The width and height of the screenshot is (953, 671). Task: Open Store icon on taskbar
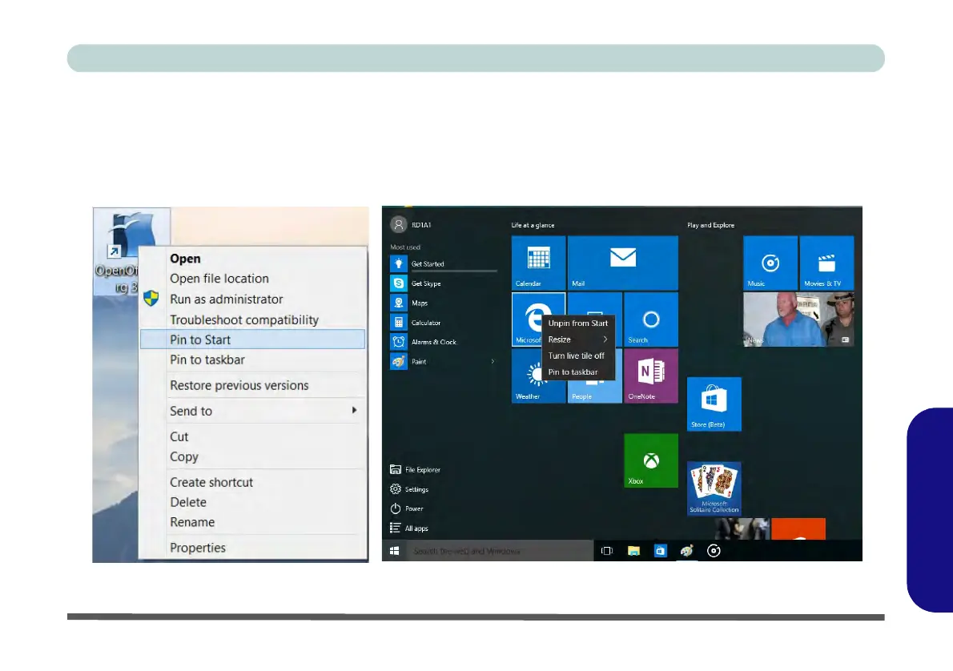point(660,551)
